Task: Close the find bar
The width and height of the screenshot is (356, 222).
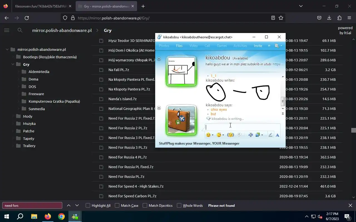Action: [x=350, y=205]
